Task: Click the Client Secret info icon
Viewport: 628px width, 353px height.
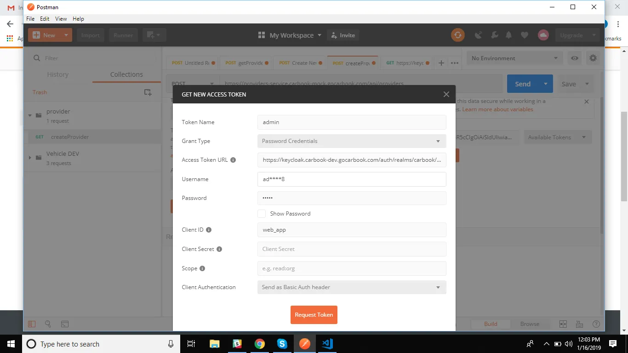Action: tap(219, 249)
